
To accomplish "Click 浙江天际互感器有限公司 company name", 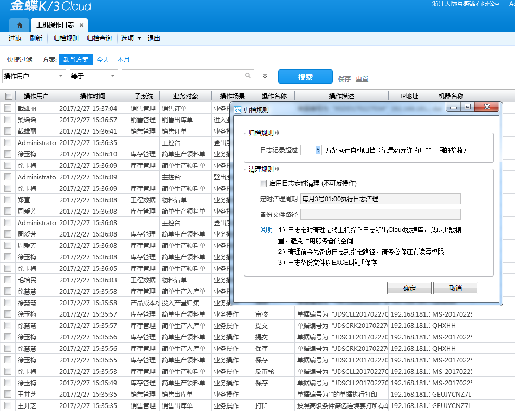I will coord(467,4).
